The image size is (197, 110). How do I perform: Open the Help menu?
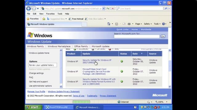coord(67,14)
